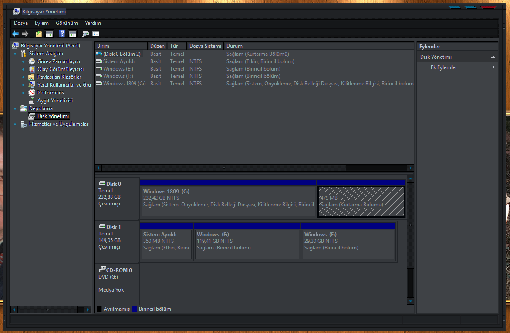510x333 pixels.
Task: Click the Sistem Araçları tools icon
Action: (x=24, y=54)
